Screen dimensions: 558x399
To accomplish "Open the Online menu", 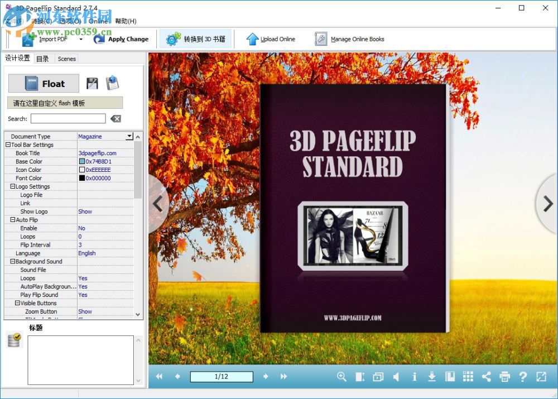I will (98, 21).
